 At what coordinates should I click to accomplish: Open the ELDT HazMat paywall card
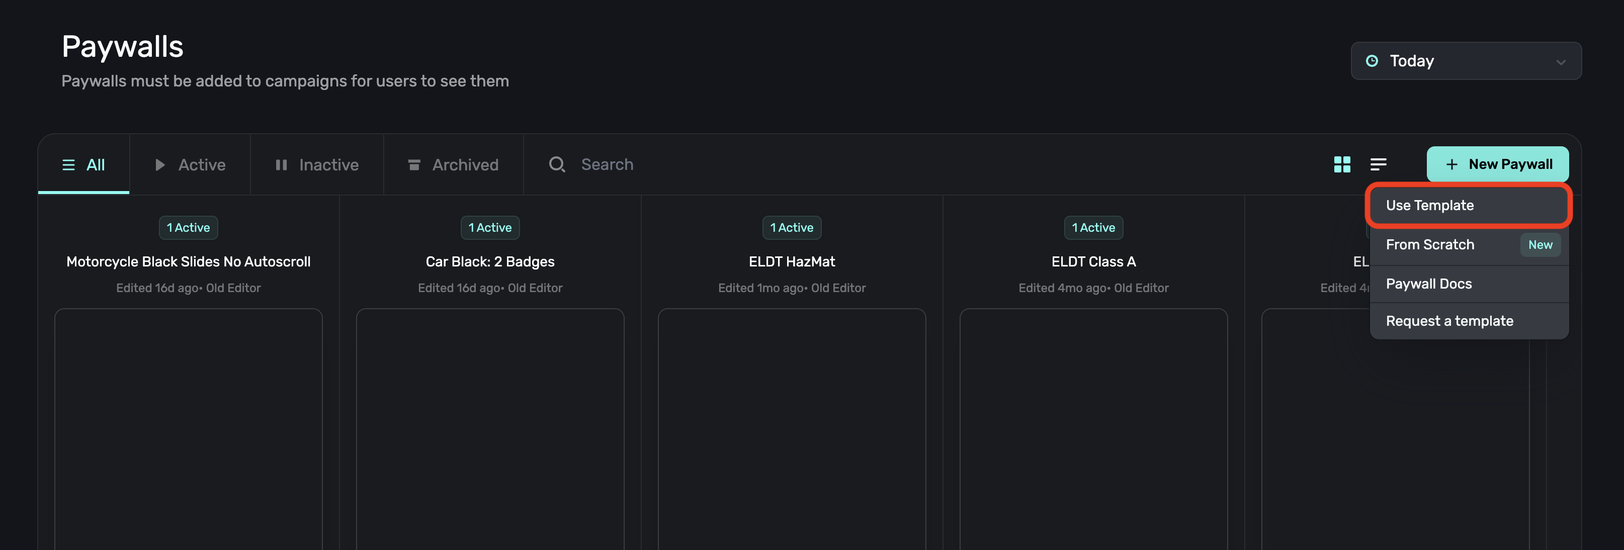(x=791, y=261)
